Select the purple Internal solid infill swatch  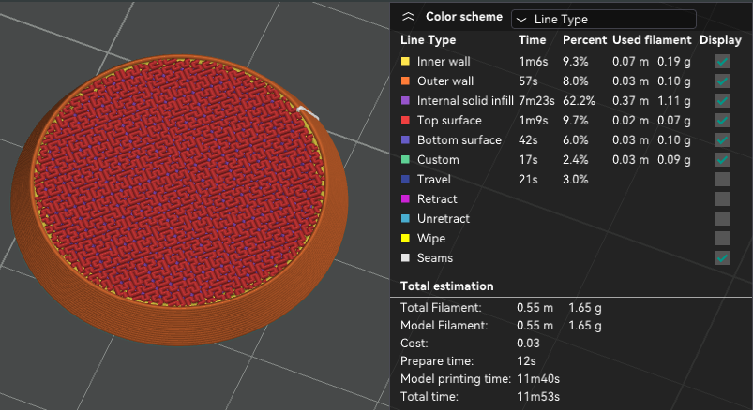(x=405, y=101)
